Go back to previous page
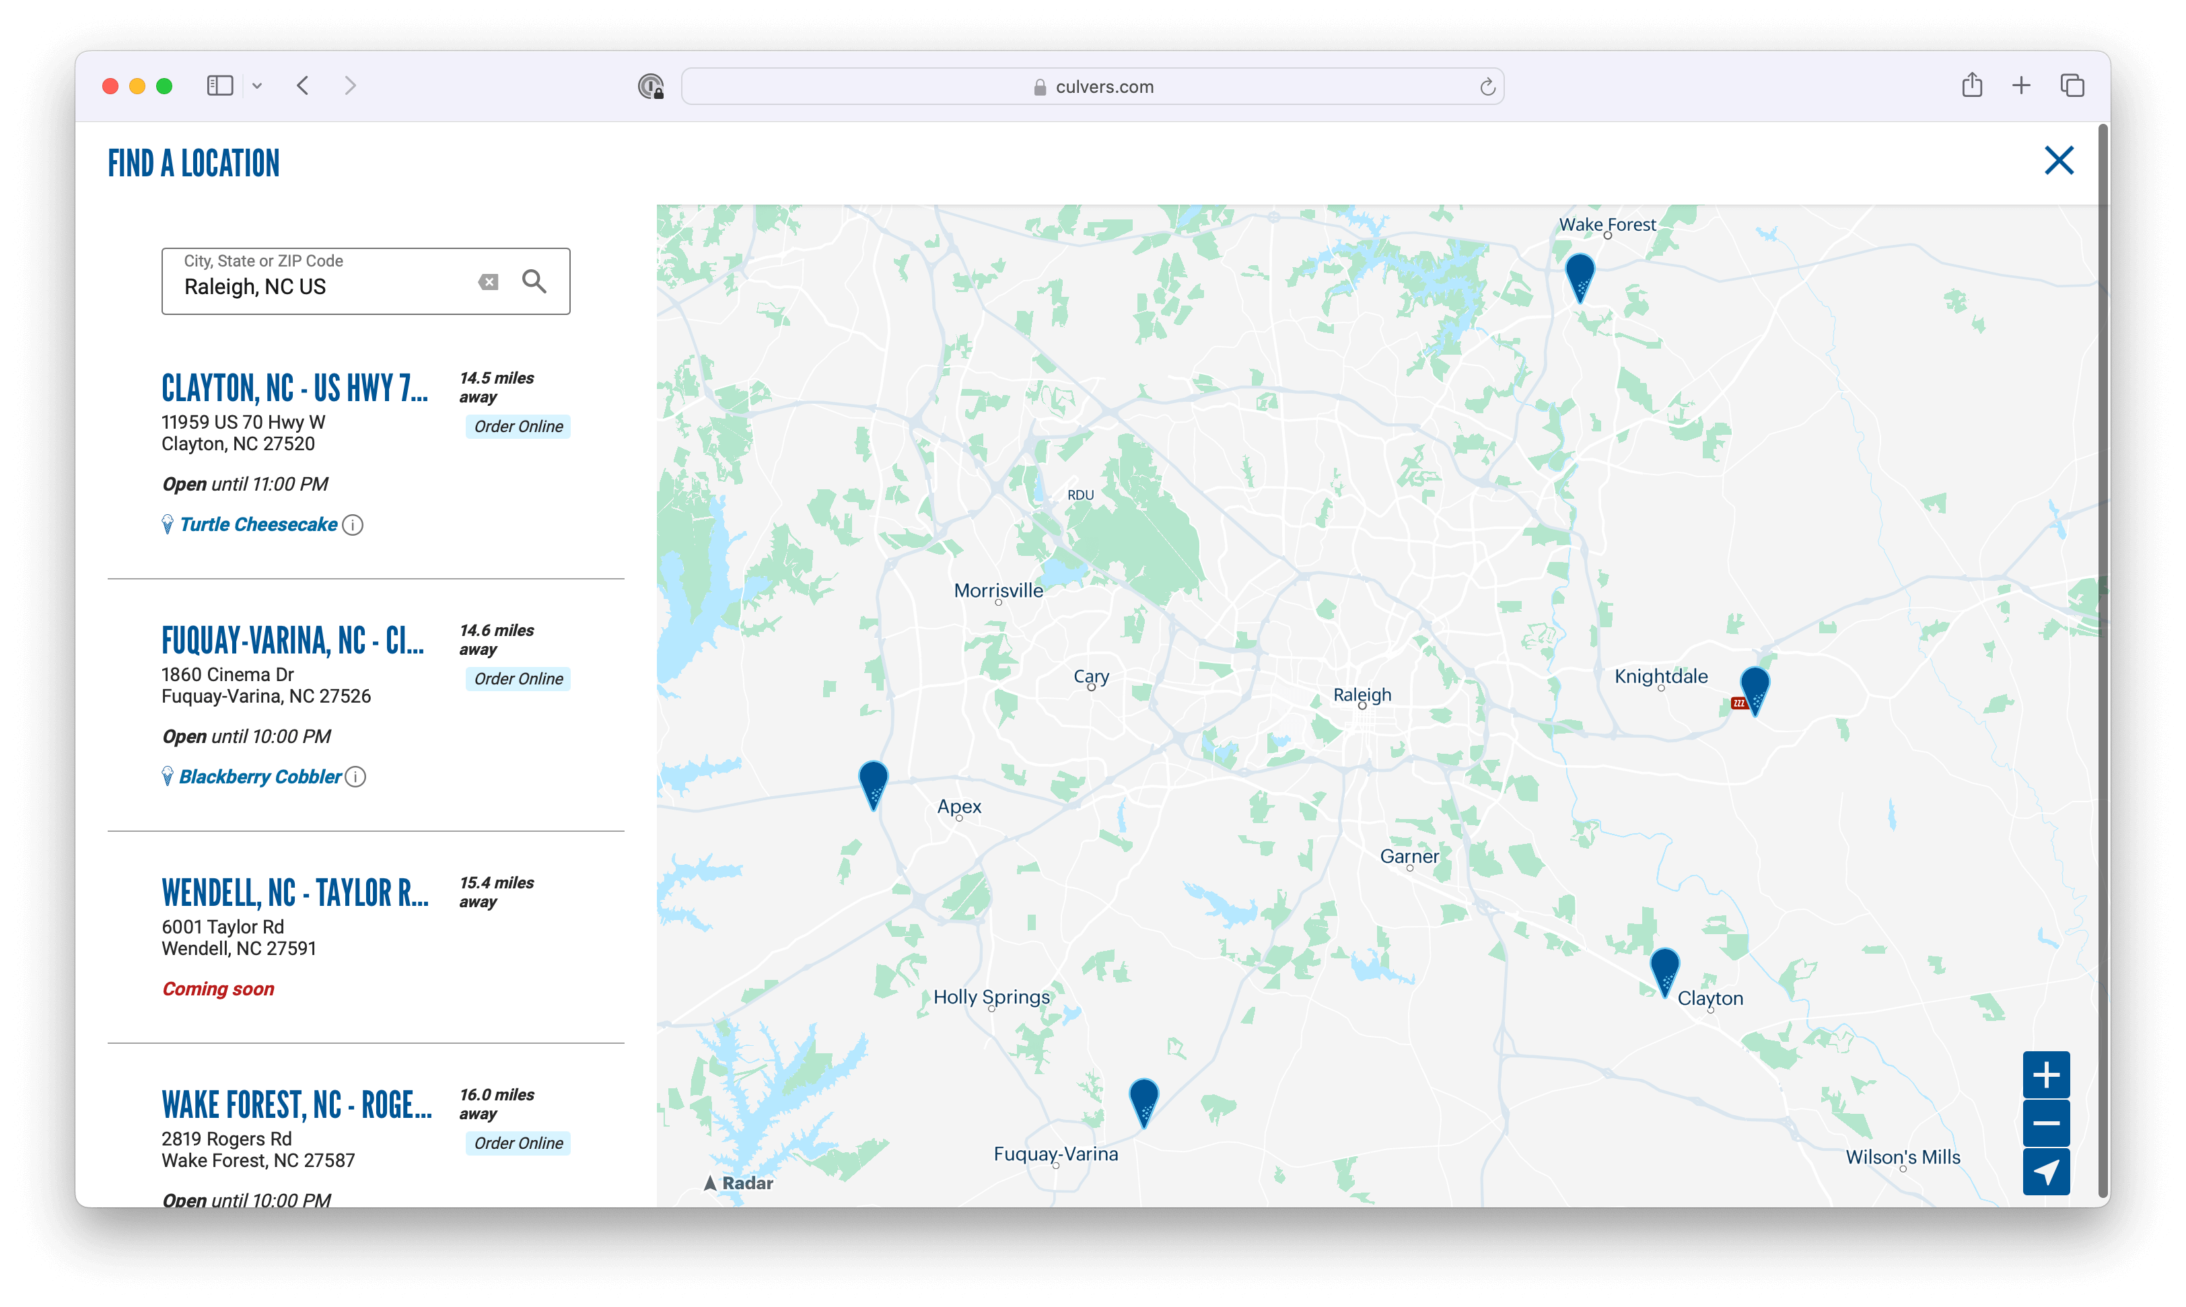The image size is (2186, 1307). tap(303, 85)
